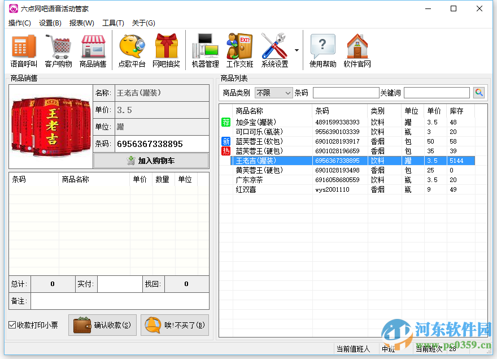Open 使用帮助 help
The width and height of the screenshot is (497, 359).
(x=322, y=49)
